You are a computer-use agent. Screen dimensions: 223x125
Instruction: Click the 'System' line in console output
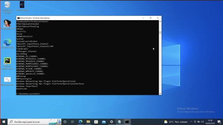[20, 39]
